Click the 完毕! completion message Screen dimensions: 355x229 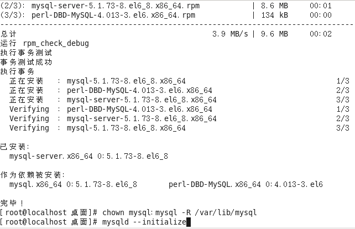(x=12, y=203)
